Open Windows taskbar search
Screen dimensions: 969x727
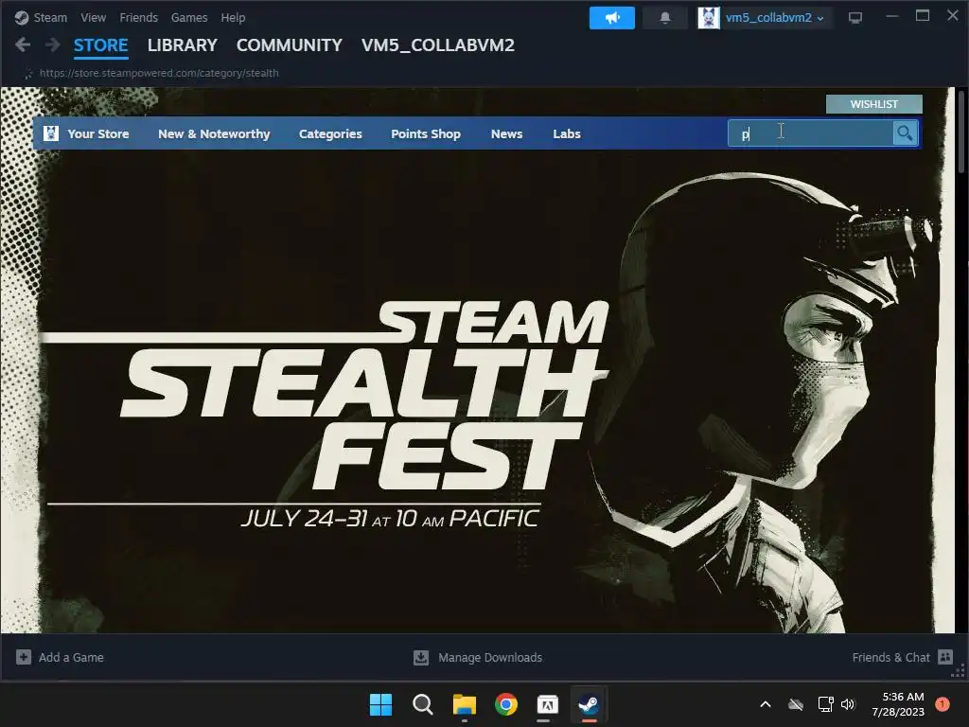click(423, 704)
